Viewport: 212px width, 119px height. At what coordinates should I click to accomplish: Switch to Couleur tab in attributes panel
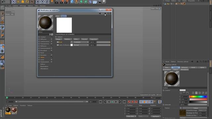tap(176, 67)
